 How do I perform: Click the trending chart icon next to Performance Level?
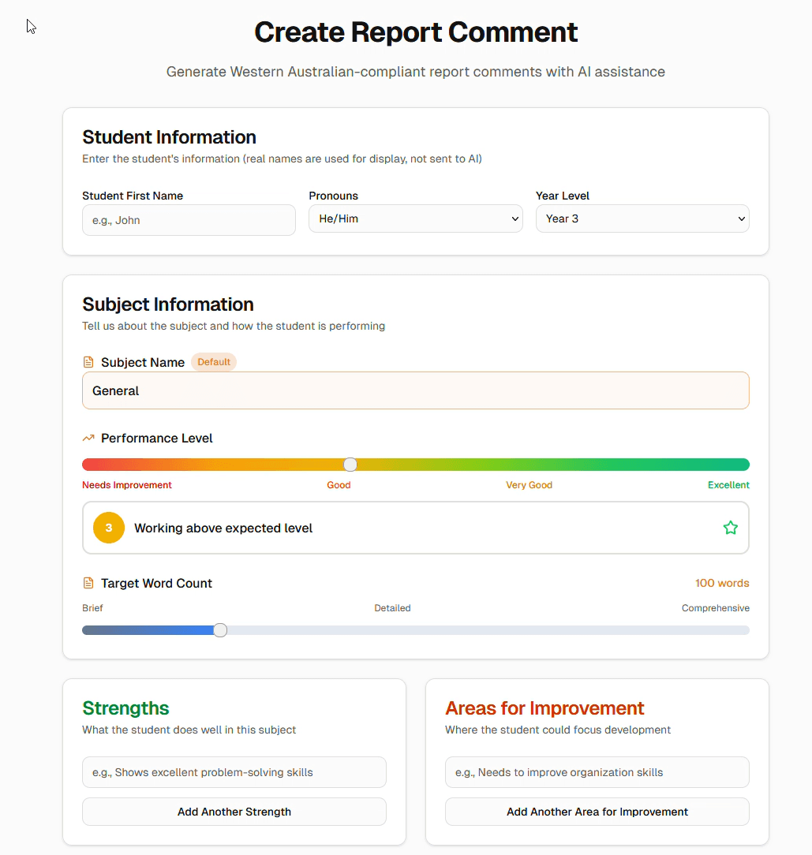[x=88, y=437]
